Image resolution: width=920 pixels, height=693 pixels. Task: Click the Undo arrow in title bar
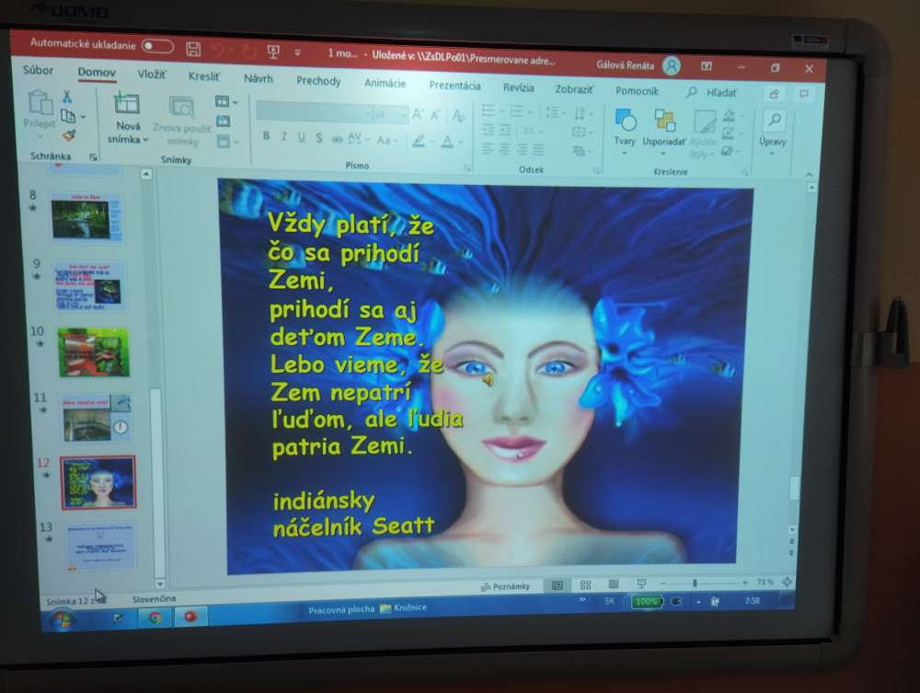pyautogui.click(x=219, y=51)
